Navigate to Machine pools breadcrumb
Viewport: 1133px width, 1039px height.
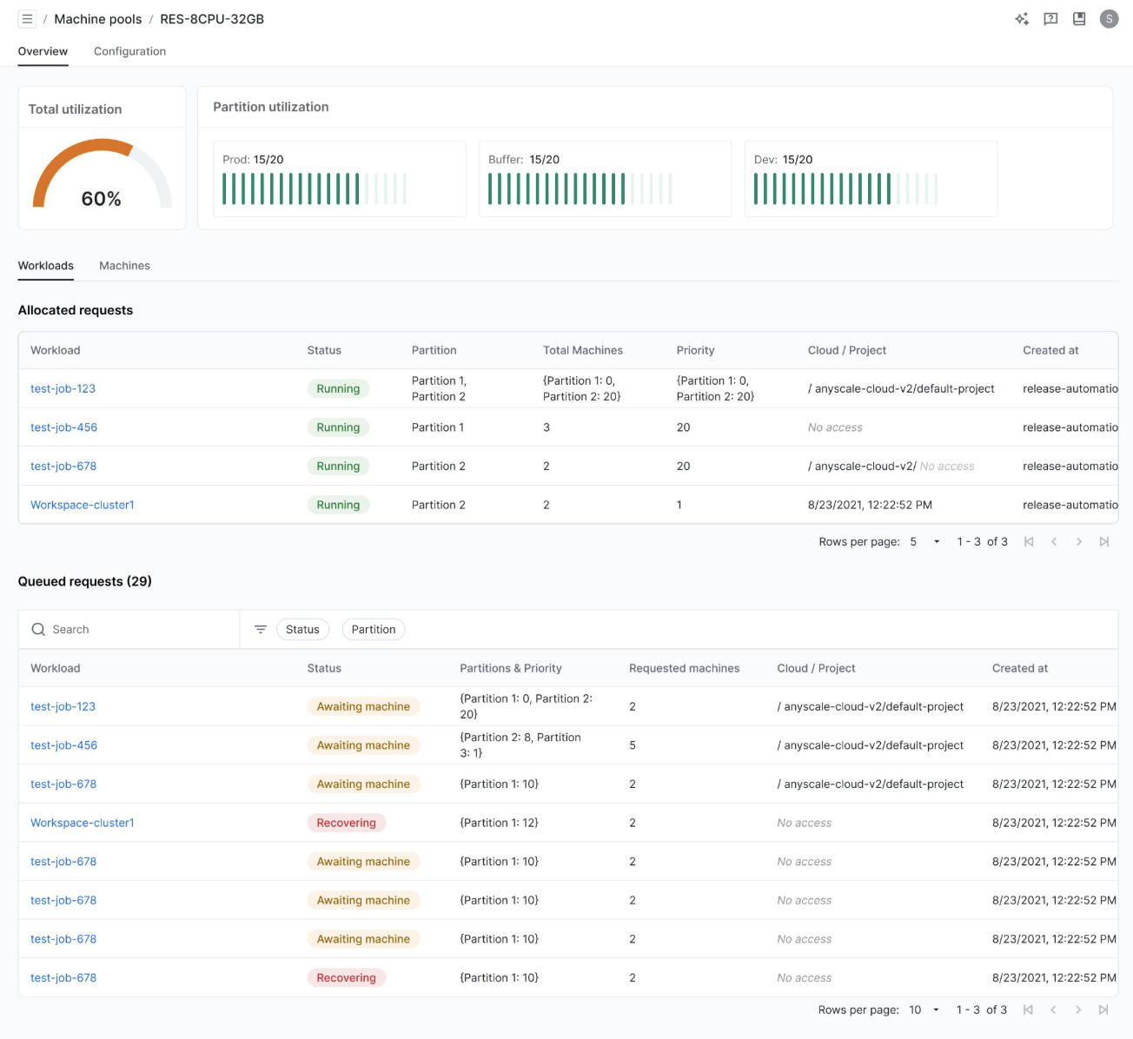[98, 19]
